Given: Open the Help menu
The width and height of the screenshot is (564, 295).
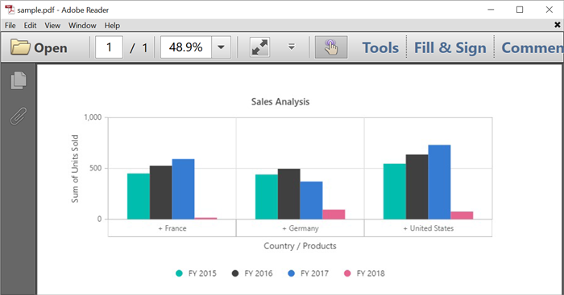Looking at the screenshot, I should click(112, 26).
